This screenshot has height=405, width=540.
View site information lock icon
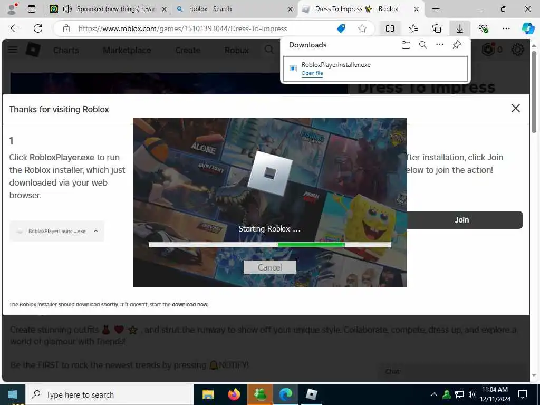tap(66, 28)
